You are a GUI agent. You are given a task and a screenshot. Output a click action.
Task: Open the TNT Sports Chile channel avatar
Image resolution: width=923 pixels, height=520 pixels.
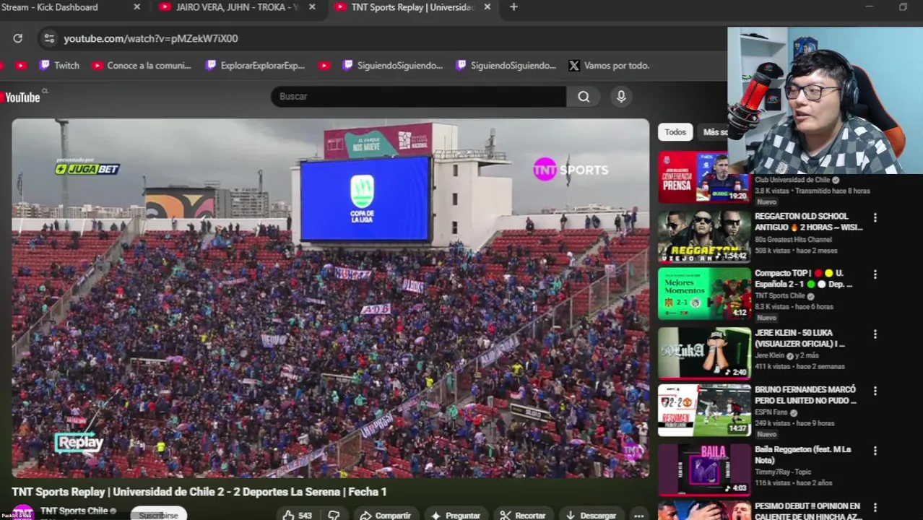tap(22, 512)
